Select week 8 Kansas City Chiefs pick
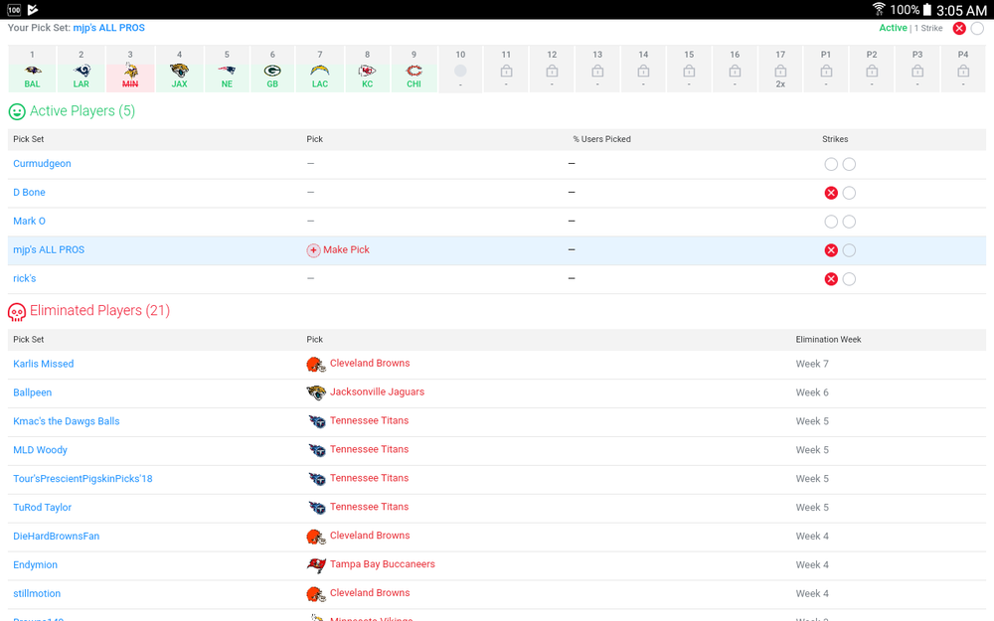This screenshot has height=621, width=994. (x=367, y=70)
